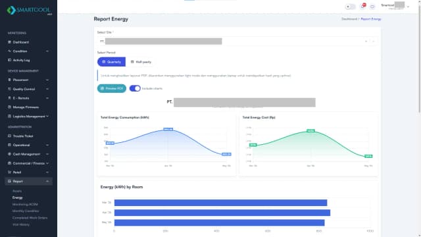Toggle the Include charts switch
This screenshot has height=237, width=421.
coord(135,88)
